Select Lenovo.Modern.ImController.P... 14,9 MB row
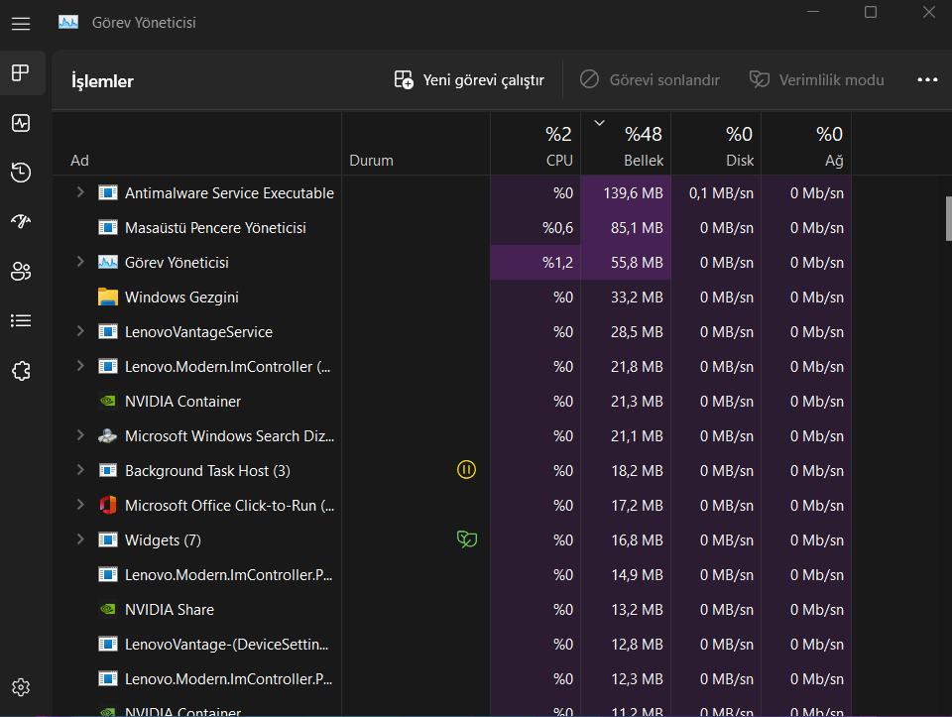 point(452,574)
